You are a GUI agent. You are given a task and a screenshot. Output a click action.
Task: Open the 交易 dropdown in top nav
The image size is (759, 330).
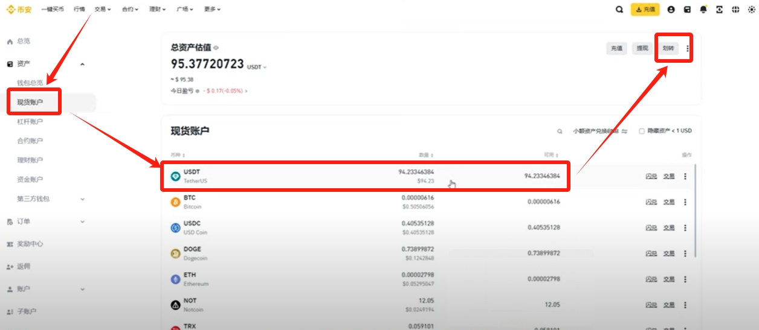pyautogui.click(x=103, y=10)
